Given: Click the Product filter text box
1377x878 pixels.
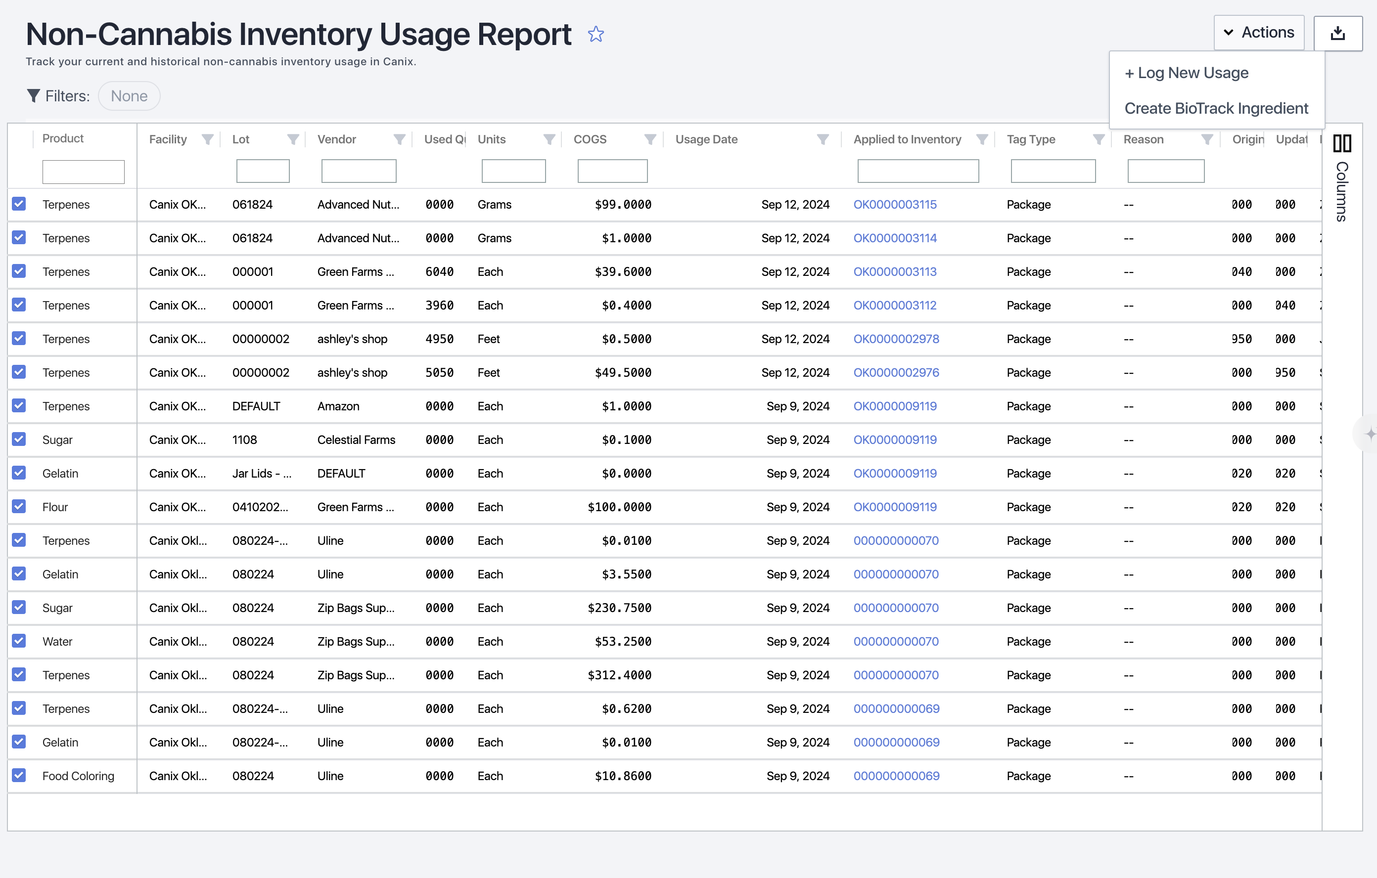Looking at the screenshot, I should 84,172.
